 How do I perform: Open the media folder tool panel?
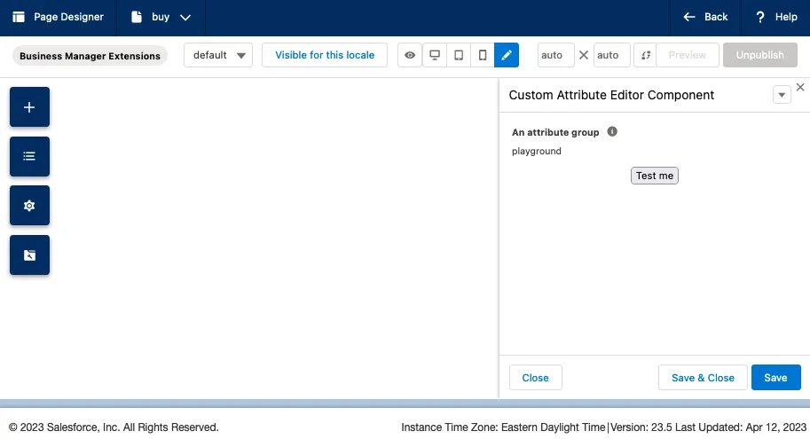(x=29, y=255)
